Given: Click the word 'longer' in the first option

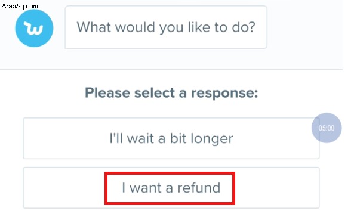Looking at the screenshot, I should (x=212, y=139).
